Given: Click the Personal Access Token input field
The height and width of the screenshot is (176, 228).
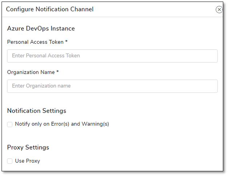Looking at the screenshot, I should tap(112, 56).
